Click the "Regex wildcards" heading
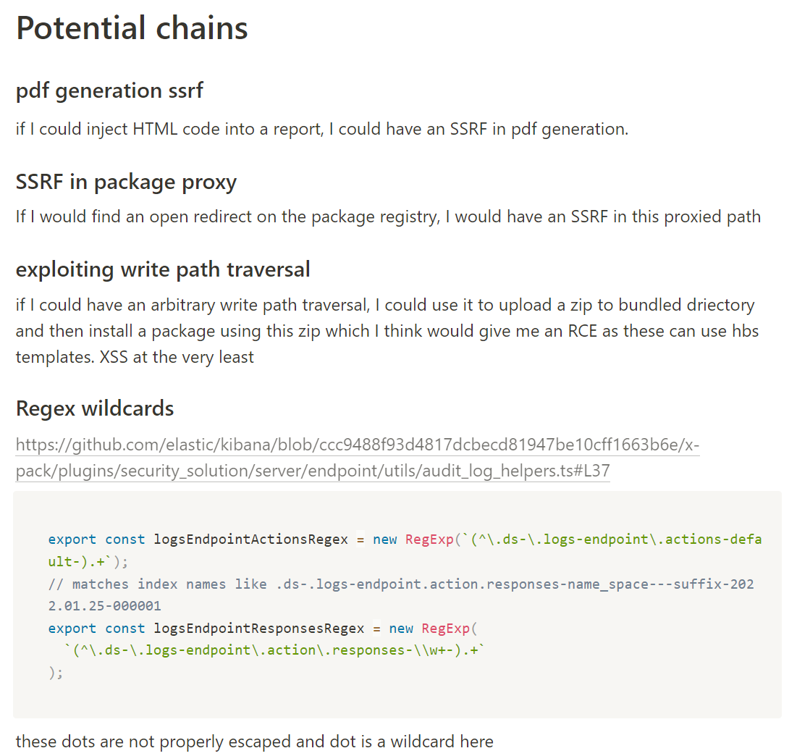Viewport: 797px width, 756px height. pyautogui.click(x=95, y=408)
